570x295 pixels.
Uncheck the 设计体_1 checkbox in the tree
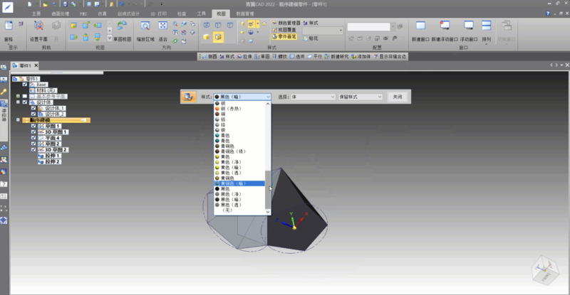pos(33,108)
